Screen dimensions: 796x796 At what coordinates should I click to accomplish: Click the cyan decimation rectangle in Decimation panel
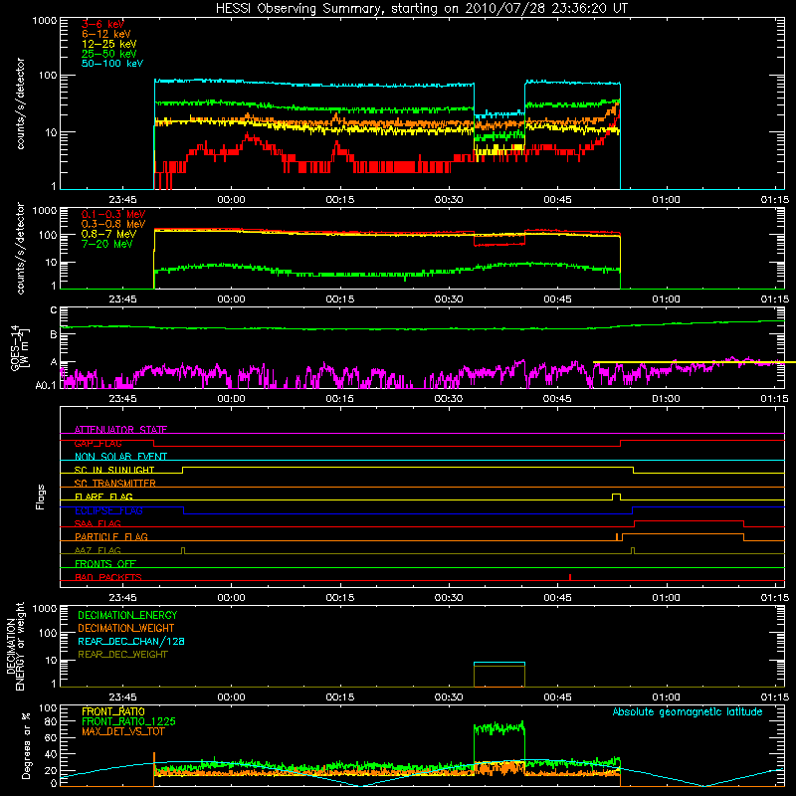(x=499, y=675)
